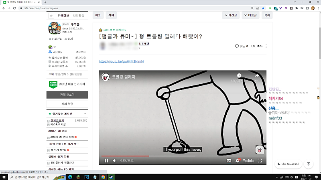Reload the page with refresh icon
This screenshot has height=180, width=321.
14,8
